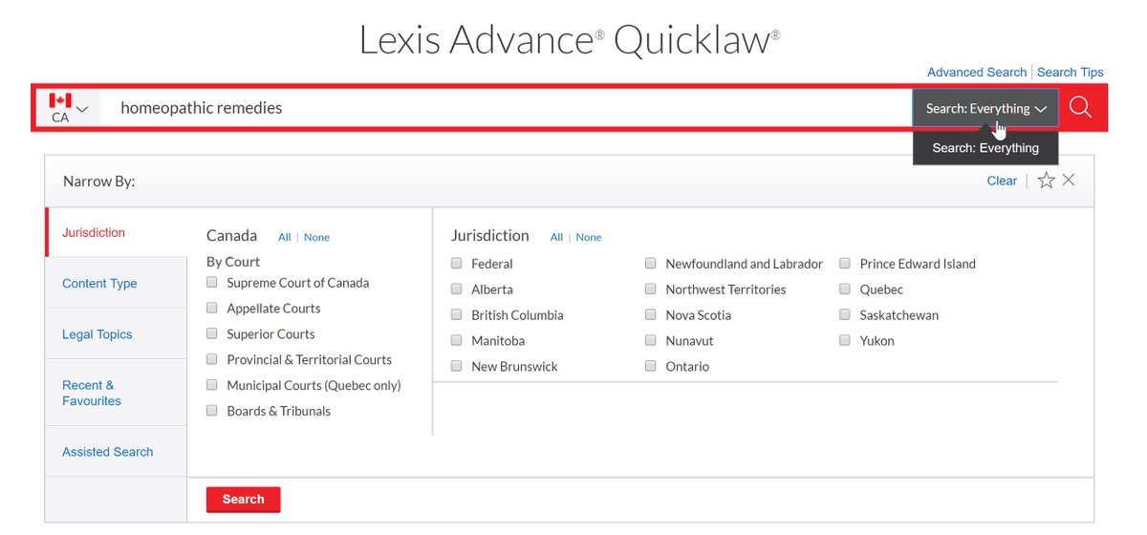Screen dimensions: 1147x535
Task: Click the Narrow By: heading text
Action: pyautogui.click(x=98, y=181)
